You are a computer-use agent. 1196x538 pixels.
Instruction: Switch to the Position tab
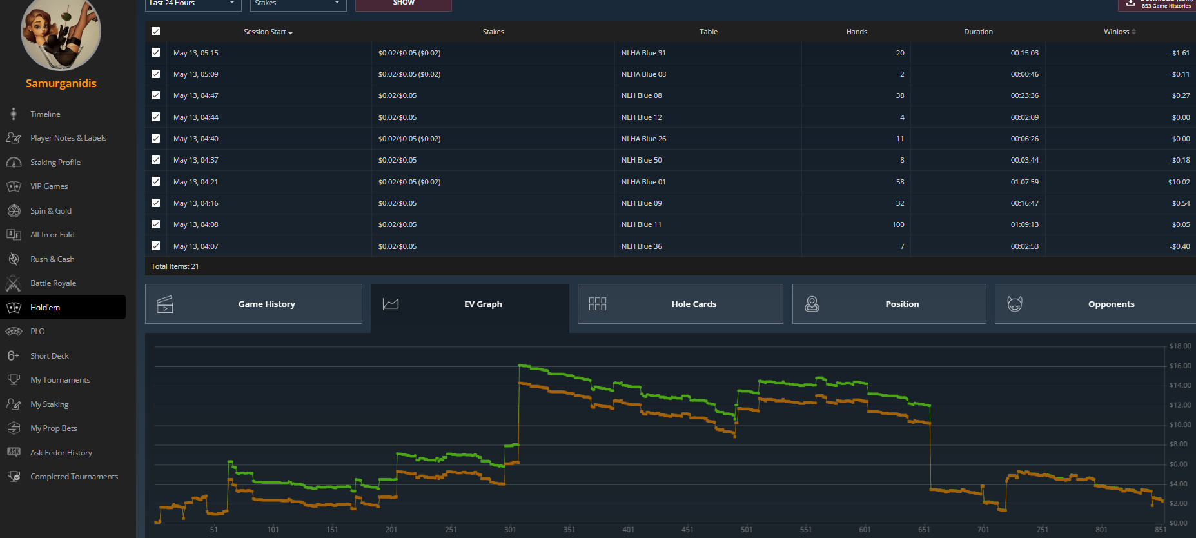[889, 304]
